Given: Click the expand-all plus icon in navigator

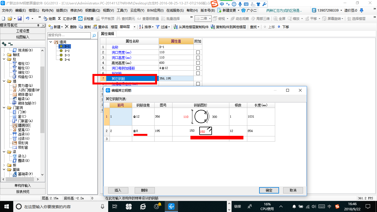Looking at the screenshot, I should tap(4, 44).
